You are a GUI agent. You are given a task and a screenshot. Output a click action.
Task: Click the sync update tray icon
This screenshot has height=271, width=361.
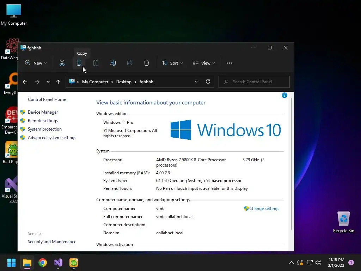(x=300, y=263)
